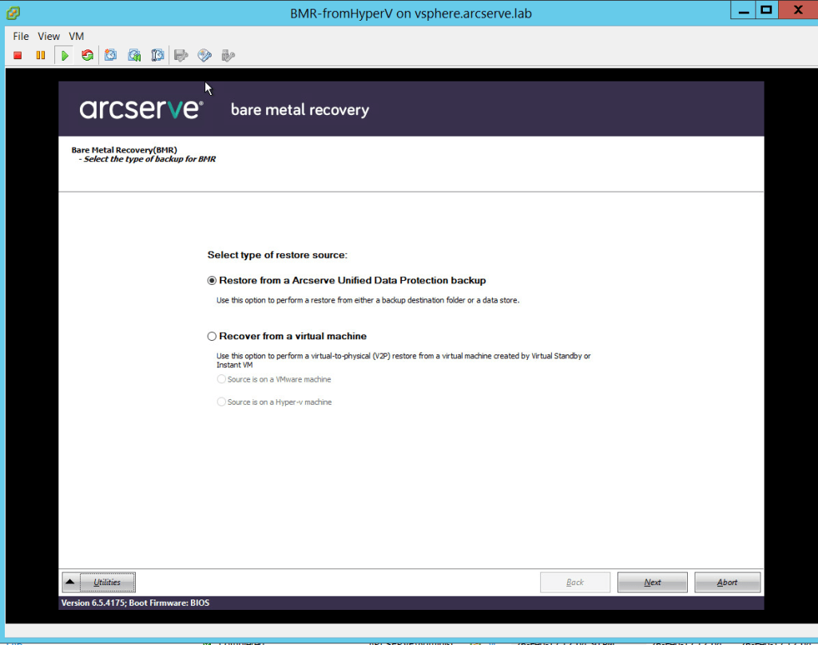
Task: Open the File menu
Action: (21, 36)
